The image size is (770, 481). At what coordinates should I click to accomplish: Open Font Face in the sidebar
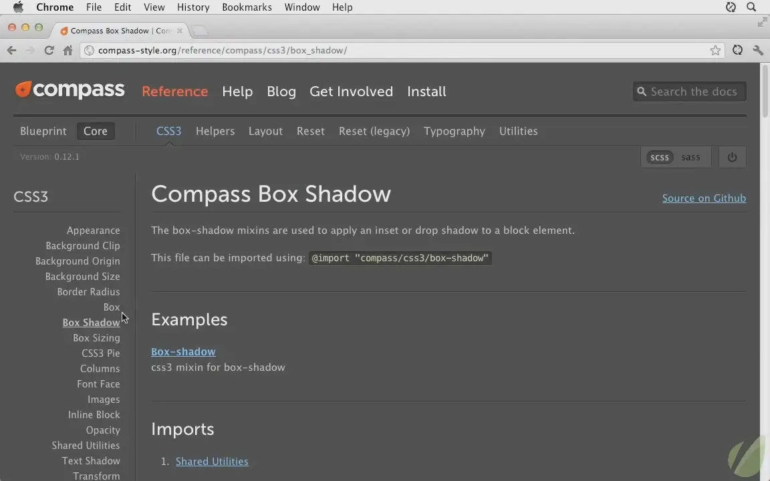point(98,384)
